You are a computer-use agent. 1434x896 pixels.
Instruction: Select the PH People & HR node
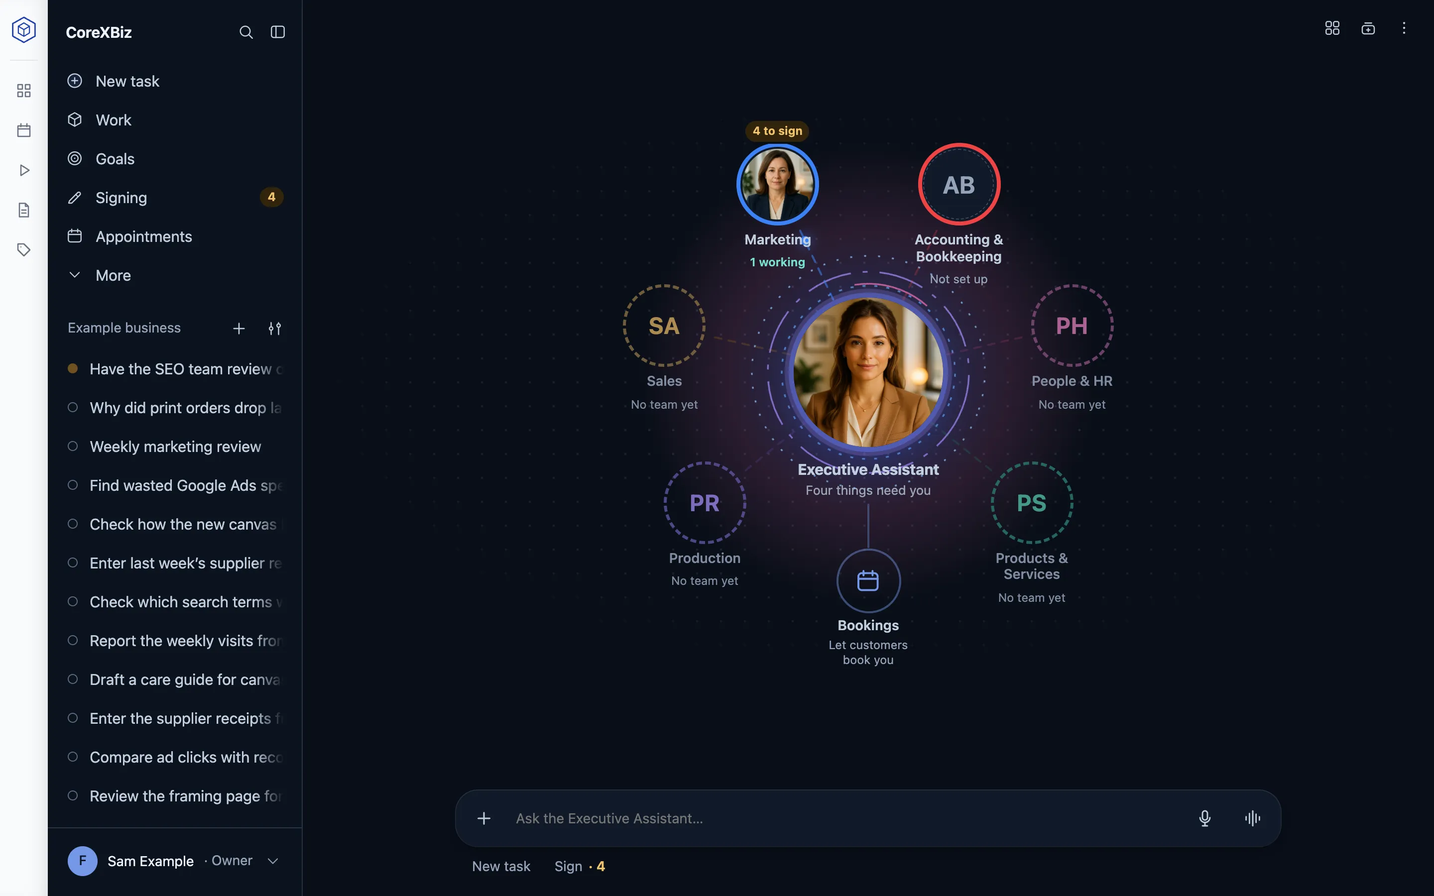click(x=1072, y=326)
